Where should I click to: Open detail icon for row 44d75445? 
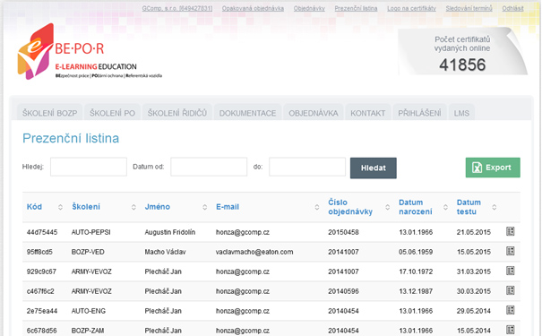[511, 231]
